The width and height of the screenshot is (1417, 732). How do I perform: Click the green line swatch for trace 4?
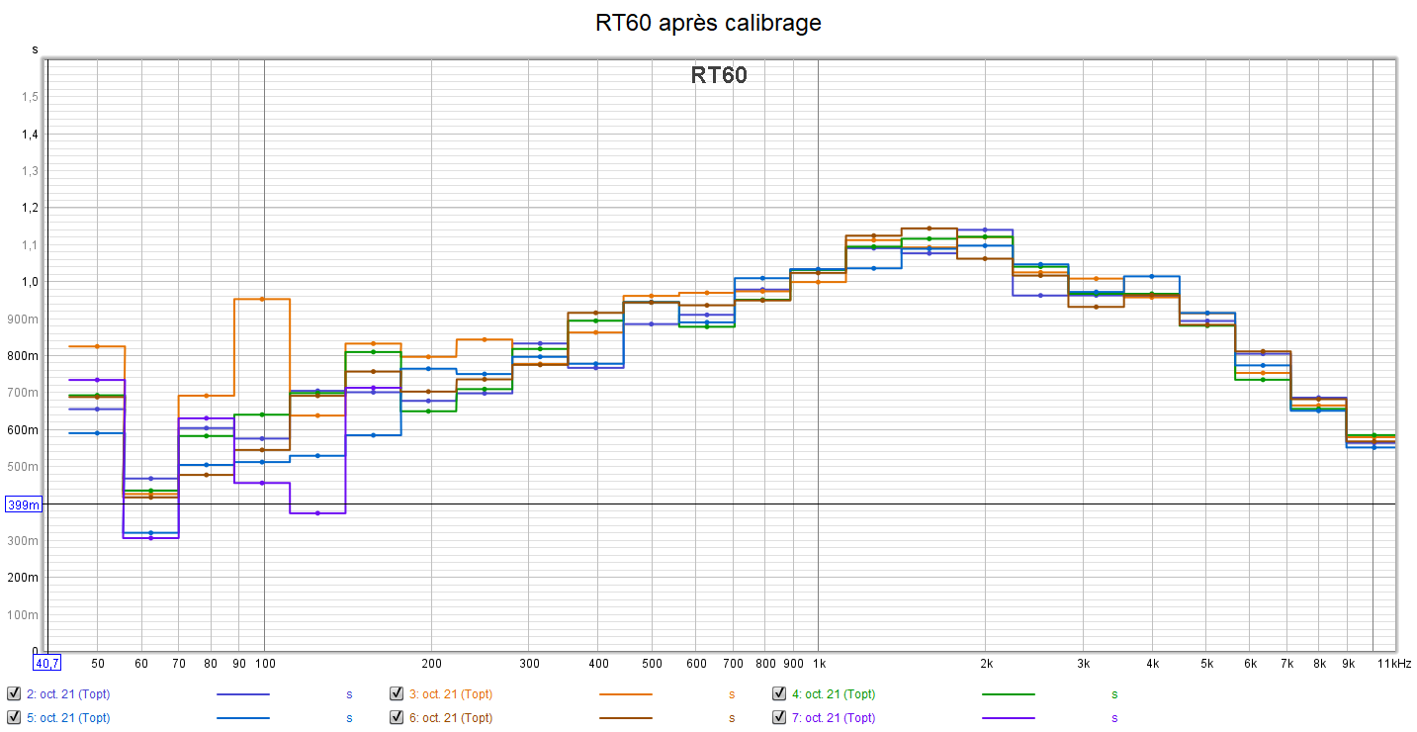1008,694
